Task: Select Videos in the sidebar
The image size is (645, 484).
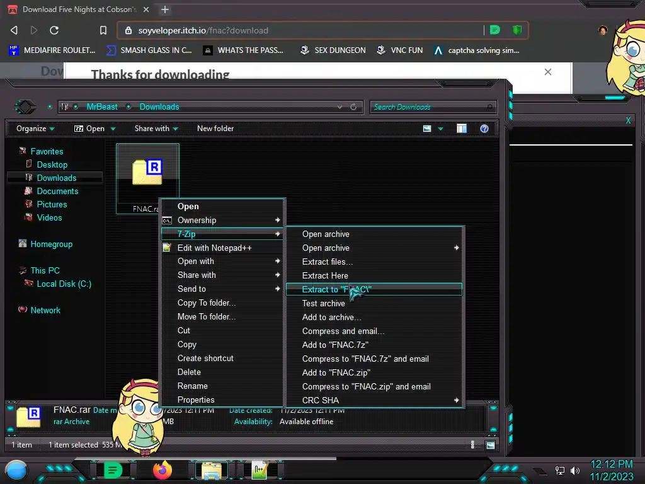Action: point(49,217)
